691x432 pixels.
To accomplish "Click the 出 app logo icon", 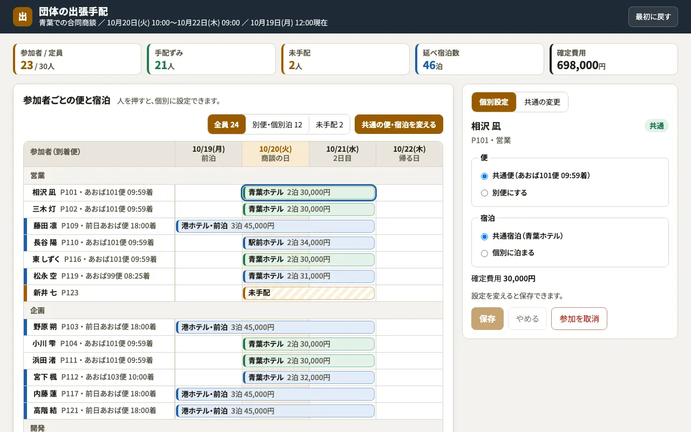I will (x=23, y=17).
